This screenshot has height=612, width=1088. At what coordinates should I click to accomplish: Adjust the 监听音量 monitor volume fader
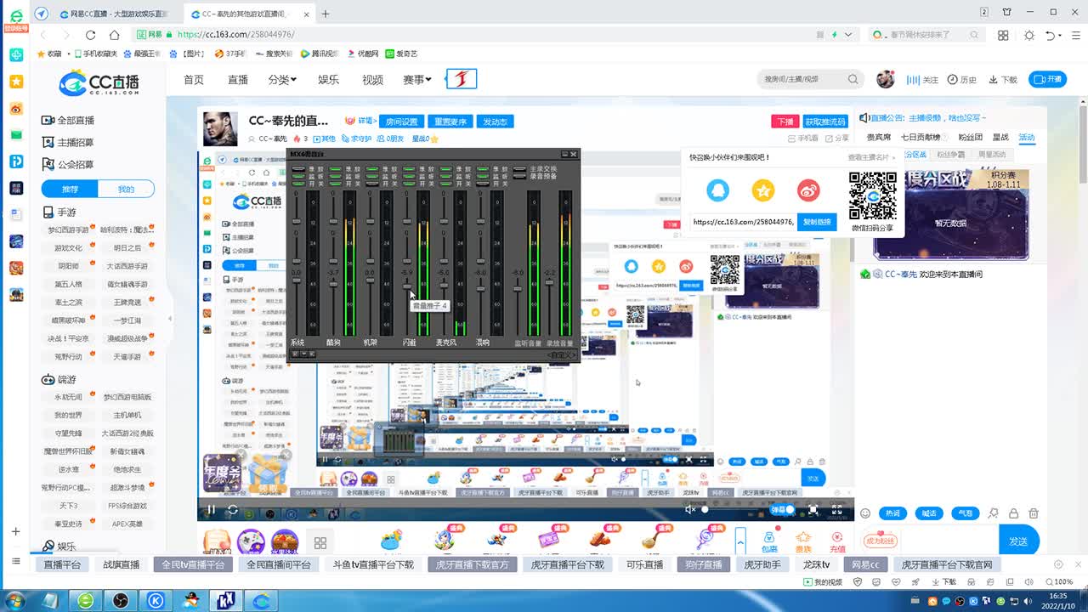518,288
